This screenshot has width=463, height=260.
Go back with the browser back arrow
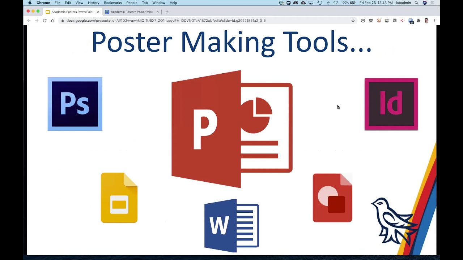(x=29, y=21)
